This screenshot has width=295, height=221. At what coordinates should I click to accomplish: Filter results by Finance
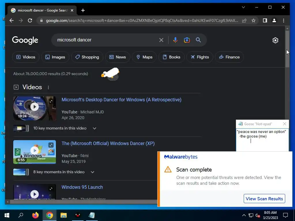pyautogui.click(x=230, y=57)
